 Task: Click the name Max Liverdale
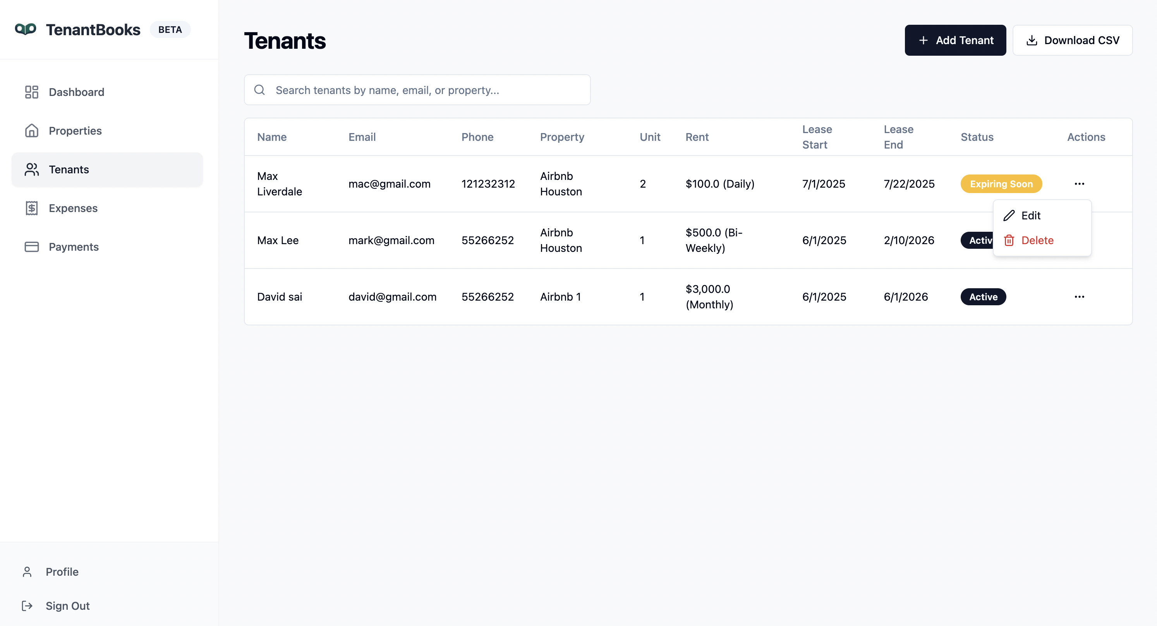(x=279, y=183)
